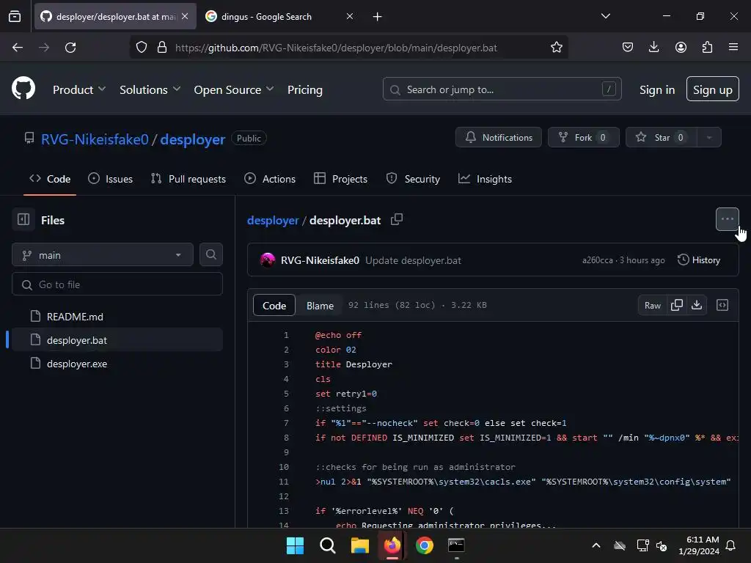List all open tabs chevron

[605, 16]
